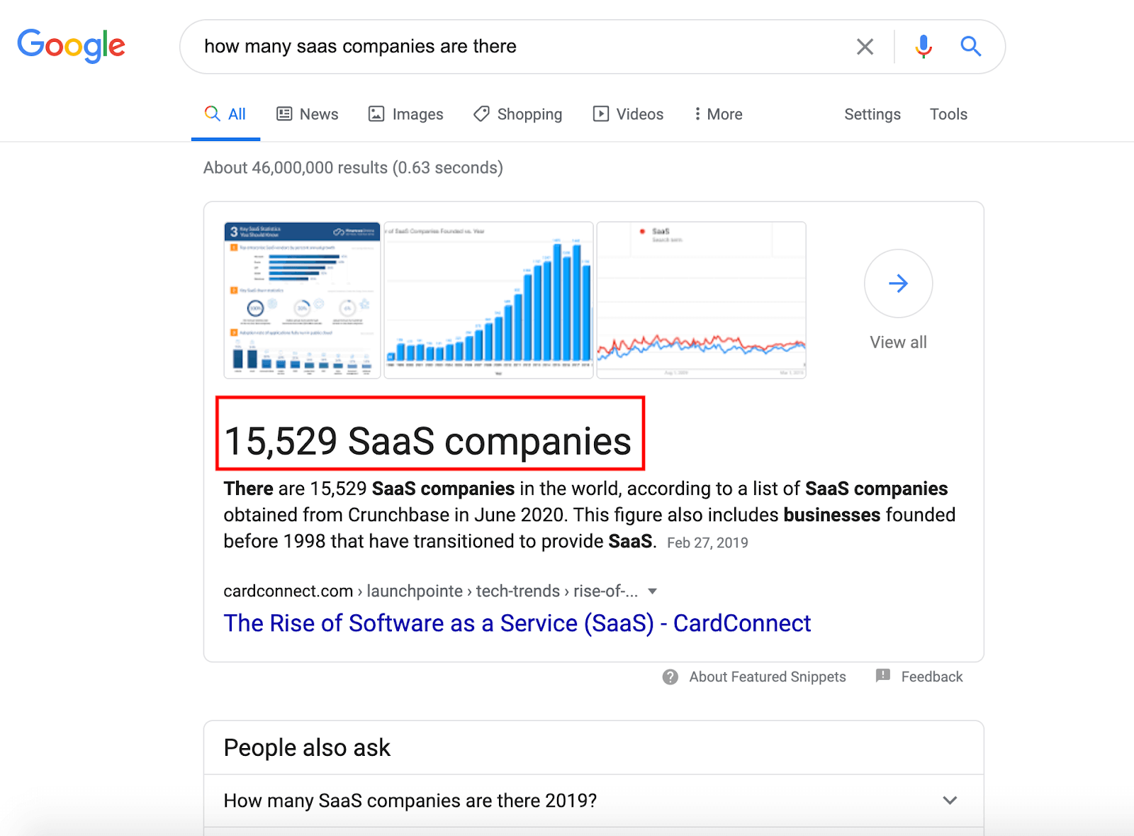Open search Tools

tap(948, 114)
